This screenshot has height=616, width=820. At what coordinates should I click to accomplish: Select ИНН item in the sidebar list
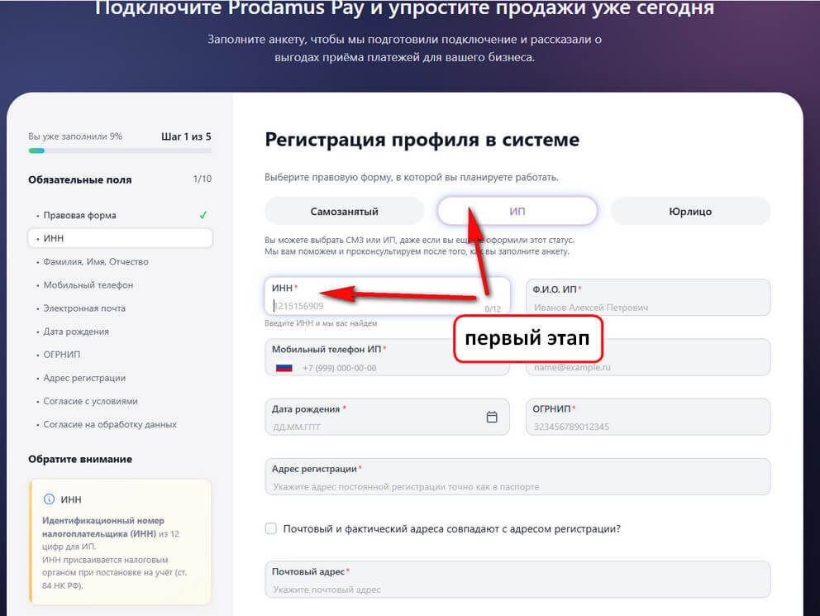[121, 238]
